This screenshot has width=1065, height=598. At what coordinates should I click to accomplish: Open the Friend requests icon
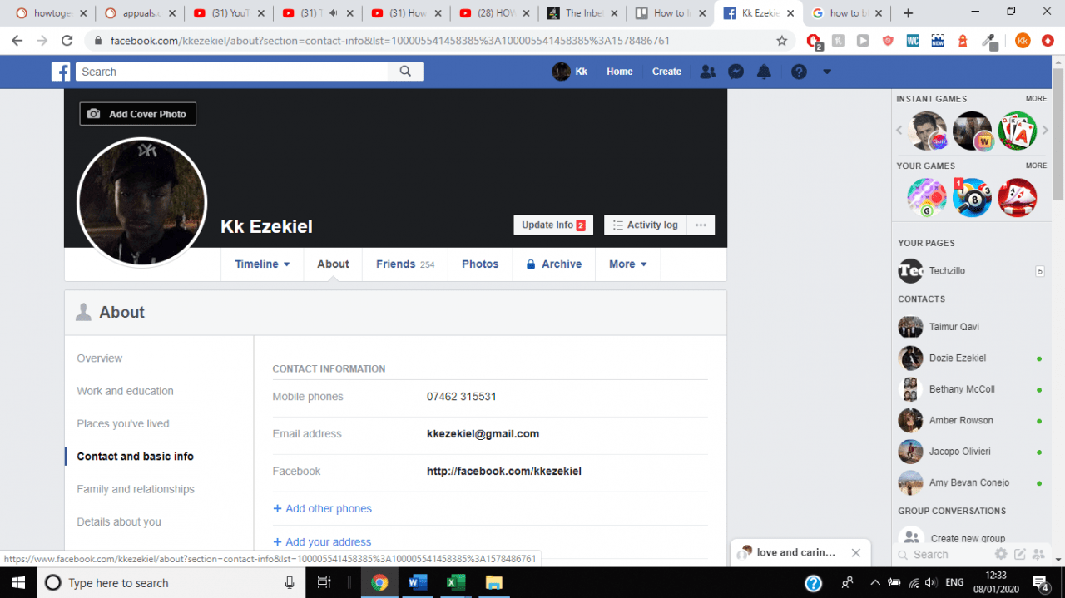708,72
